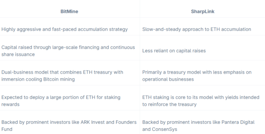
Task: Click the word 'Fund' in the last BitMine row
Action: (7, 129)
